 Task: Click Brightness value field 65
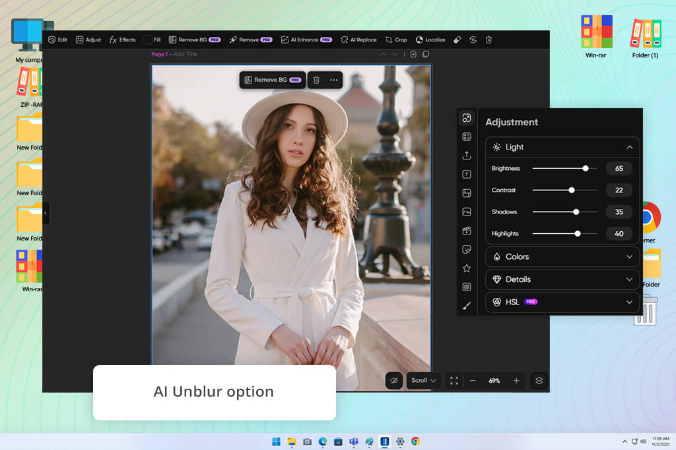tap(619, 169)
